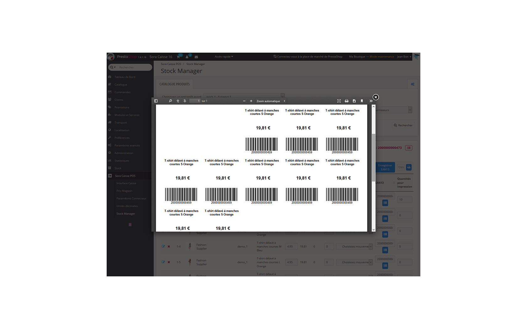Edit the product row 1-4
This screenshot has width=527, height=329.
163,246
